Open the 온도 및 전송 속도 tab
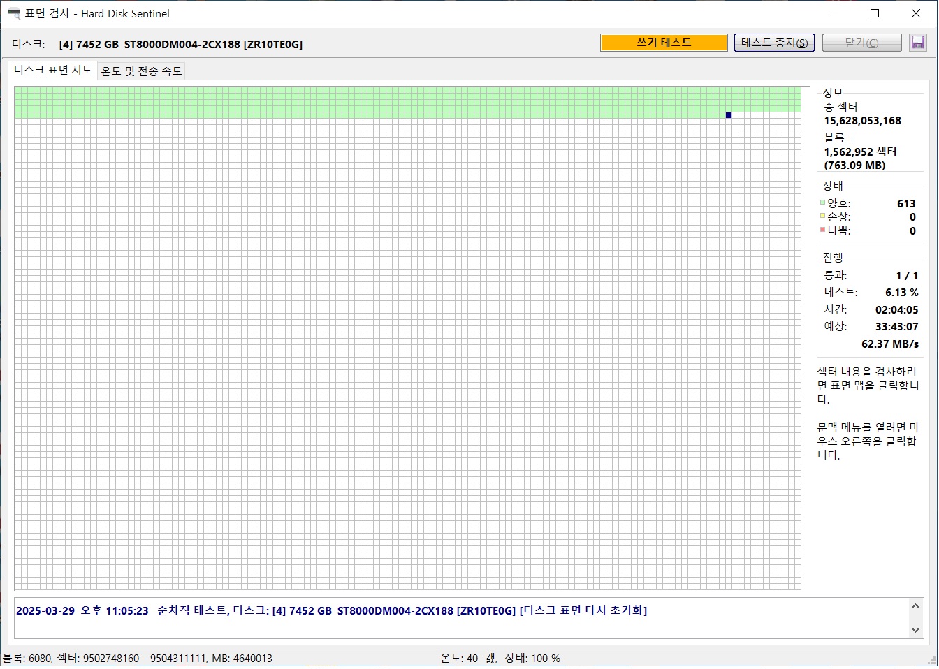This screenshot has height=669, width=939. pos(141,71)
